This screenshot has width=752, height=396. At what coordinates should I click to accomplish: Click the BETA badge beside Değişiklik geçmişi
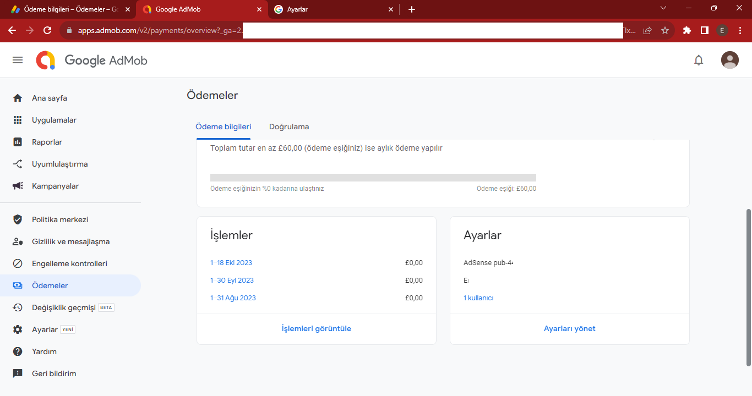[106, 307]
